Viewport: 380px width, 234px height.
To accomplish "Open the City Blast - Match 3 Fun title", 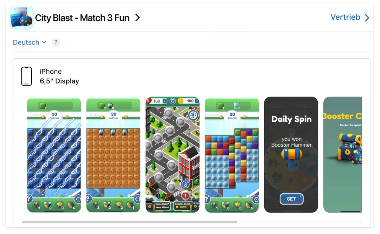I will click(82, 18).
